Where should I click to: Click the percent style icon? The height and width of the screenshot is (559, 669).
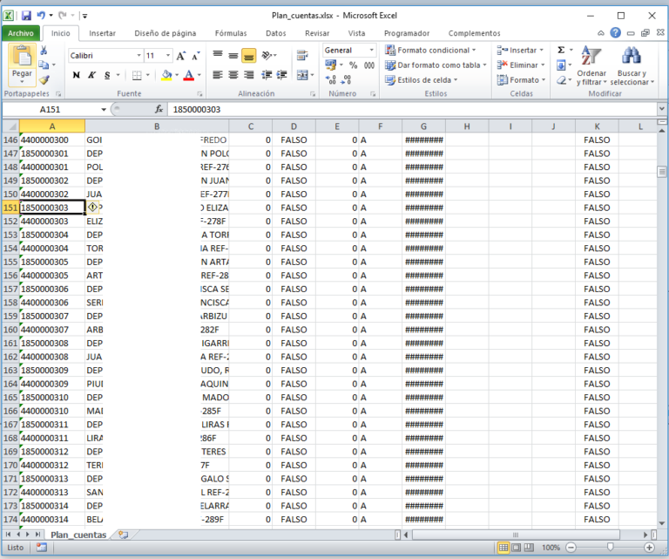(354, 65)
